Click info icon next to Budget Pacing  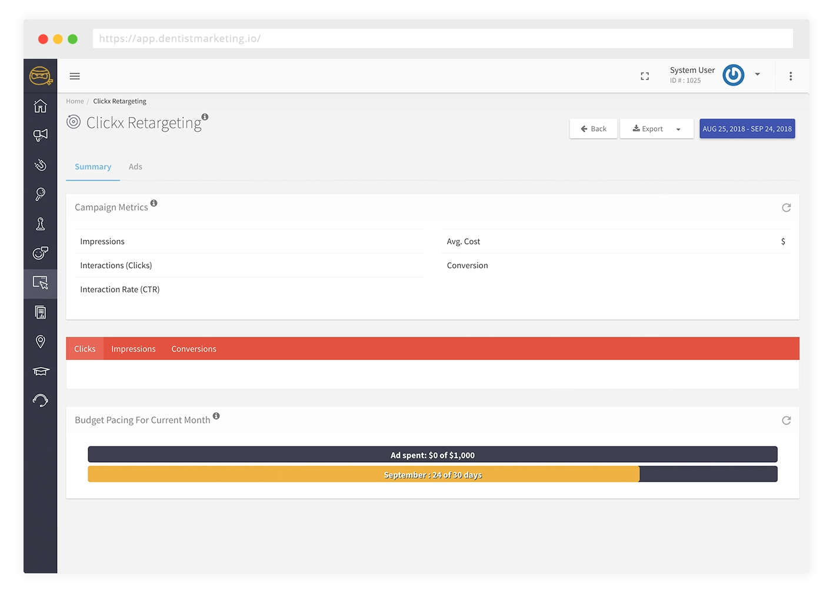216,416
